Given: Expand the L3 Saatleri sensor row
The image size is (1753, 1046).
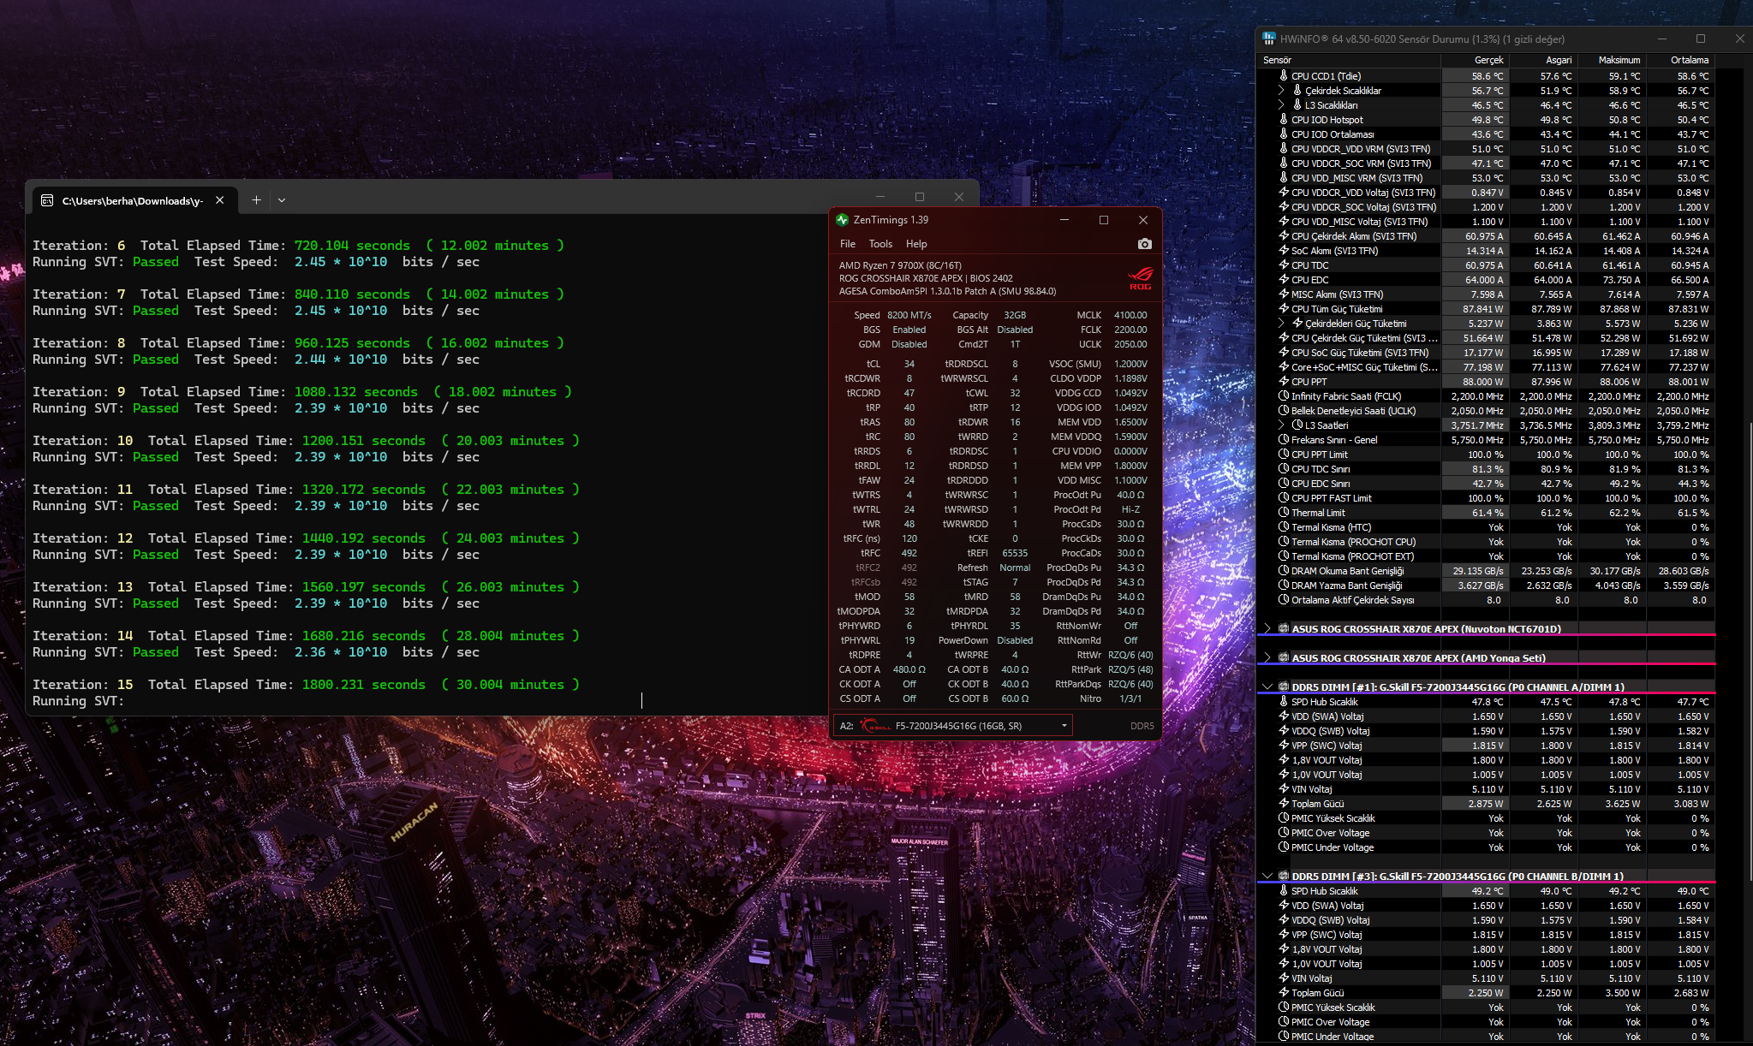Looking at the screenshot, I should [x=1281, y=425].
